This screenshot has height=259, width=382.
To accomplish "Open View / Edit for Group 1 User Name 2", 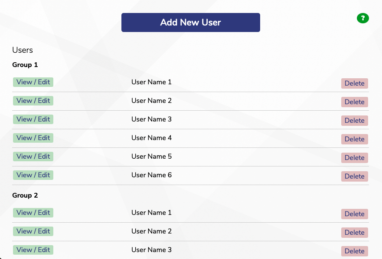I will pyautogui.click(x=33, y=101).
